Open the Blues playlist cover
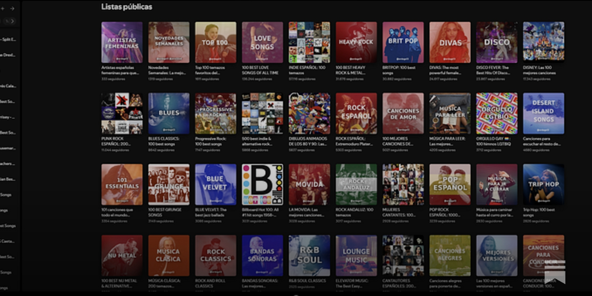Image resolution: width=592 pixels, height=296 pixels. [x=169, y=113]
